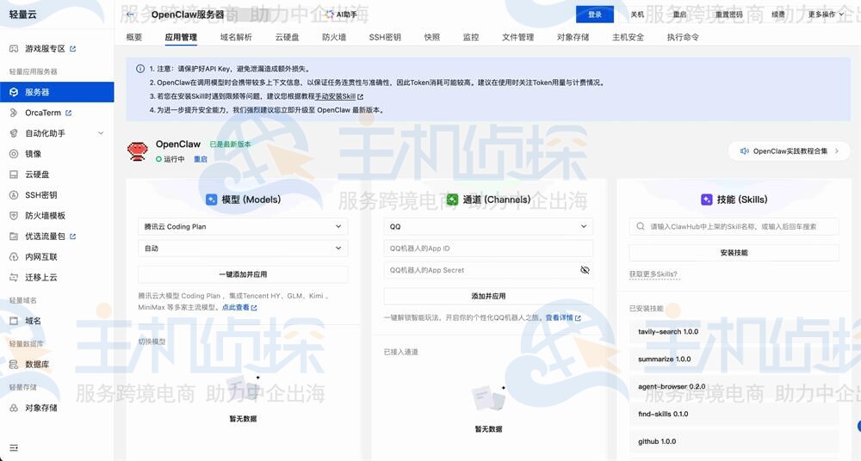Switch to the 防火墙 tab
The image size is (861, 461).
pyautogui.click(x=334, y=37)
